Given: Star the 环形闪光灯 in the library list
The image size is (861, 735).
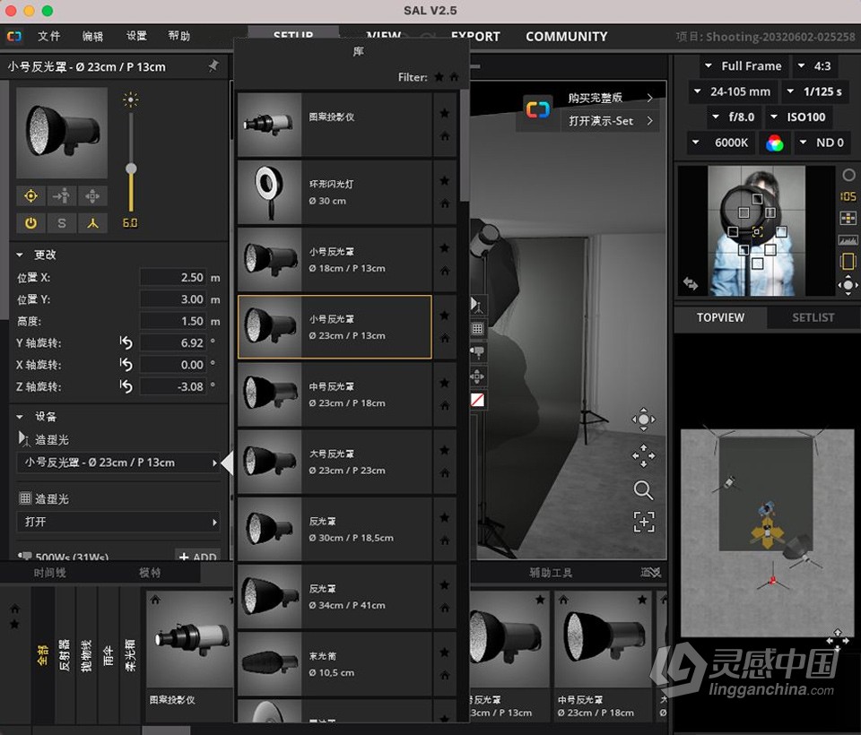Looking at the screenshot, I should (444, 179).
